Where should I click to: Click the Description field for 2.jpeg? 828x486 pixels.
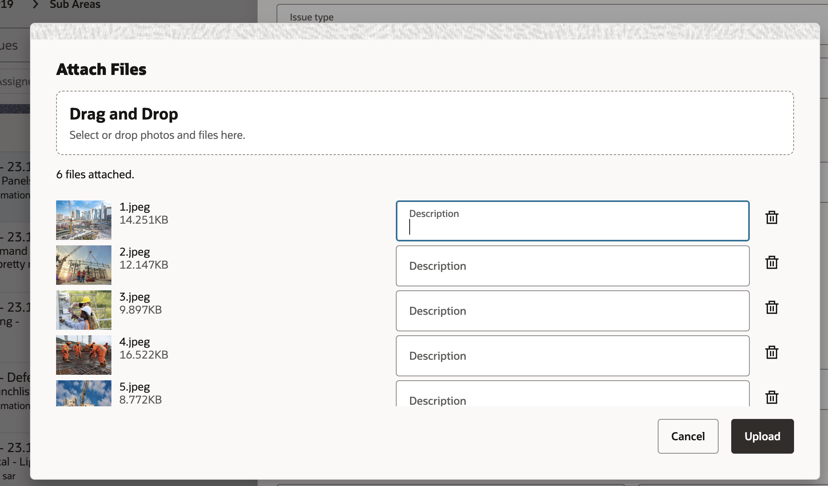click(572, 266)
